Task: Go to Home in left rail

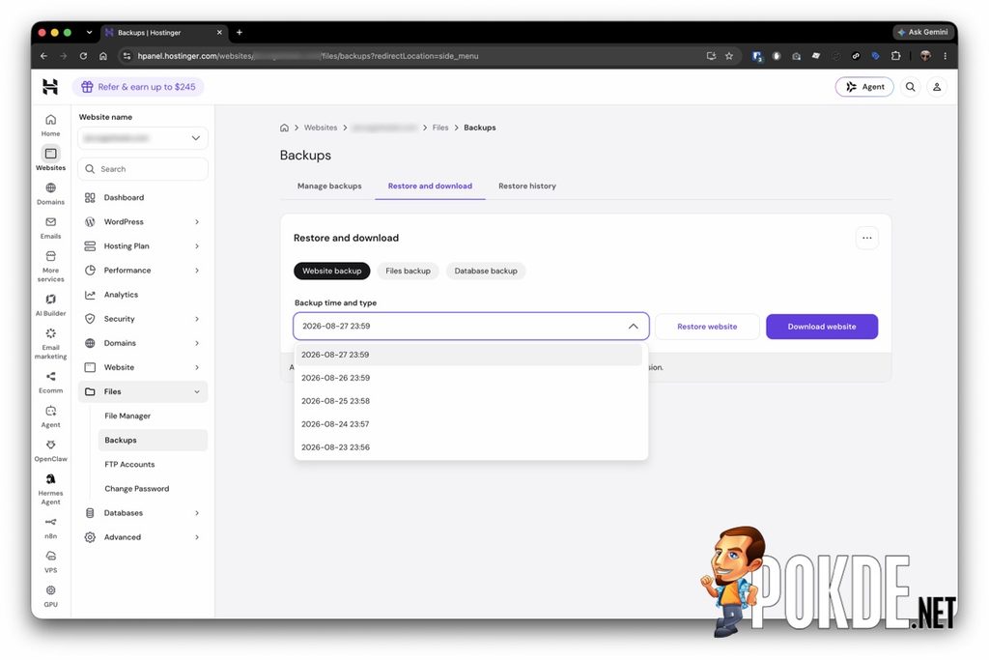Action: (x=50, y=125)
